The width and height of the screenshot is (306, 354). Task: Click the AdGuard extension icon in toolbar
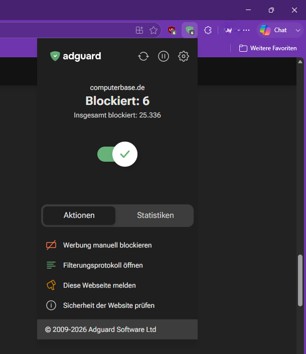190,30
